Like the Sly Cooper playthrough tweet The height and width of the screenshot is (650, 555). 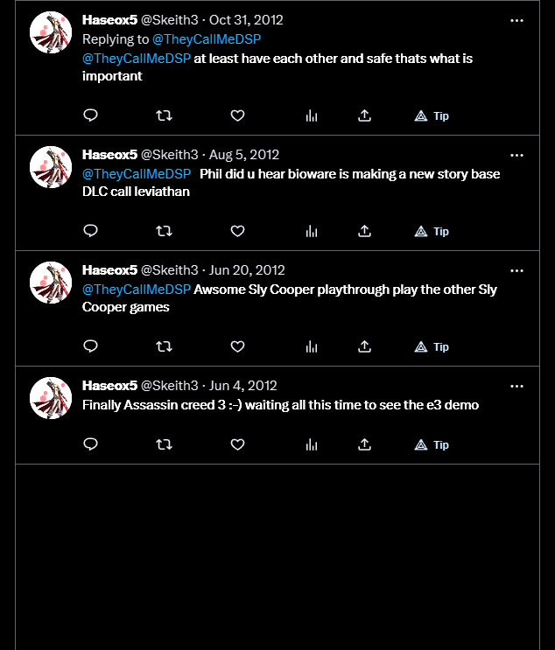tap(237, 346)
